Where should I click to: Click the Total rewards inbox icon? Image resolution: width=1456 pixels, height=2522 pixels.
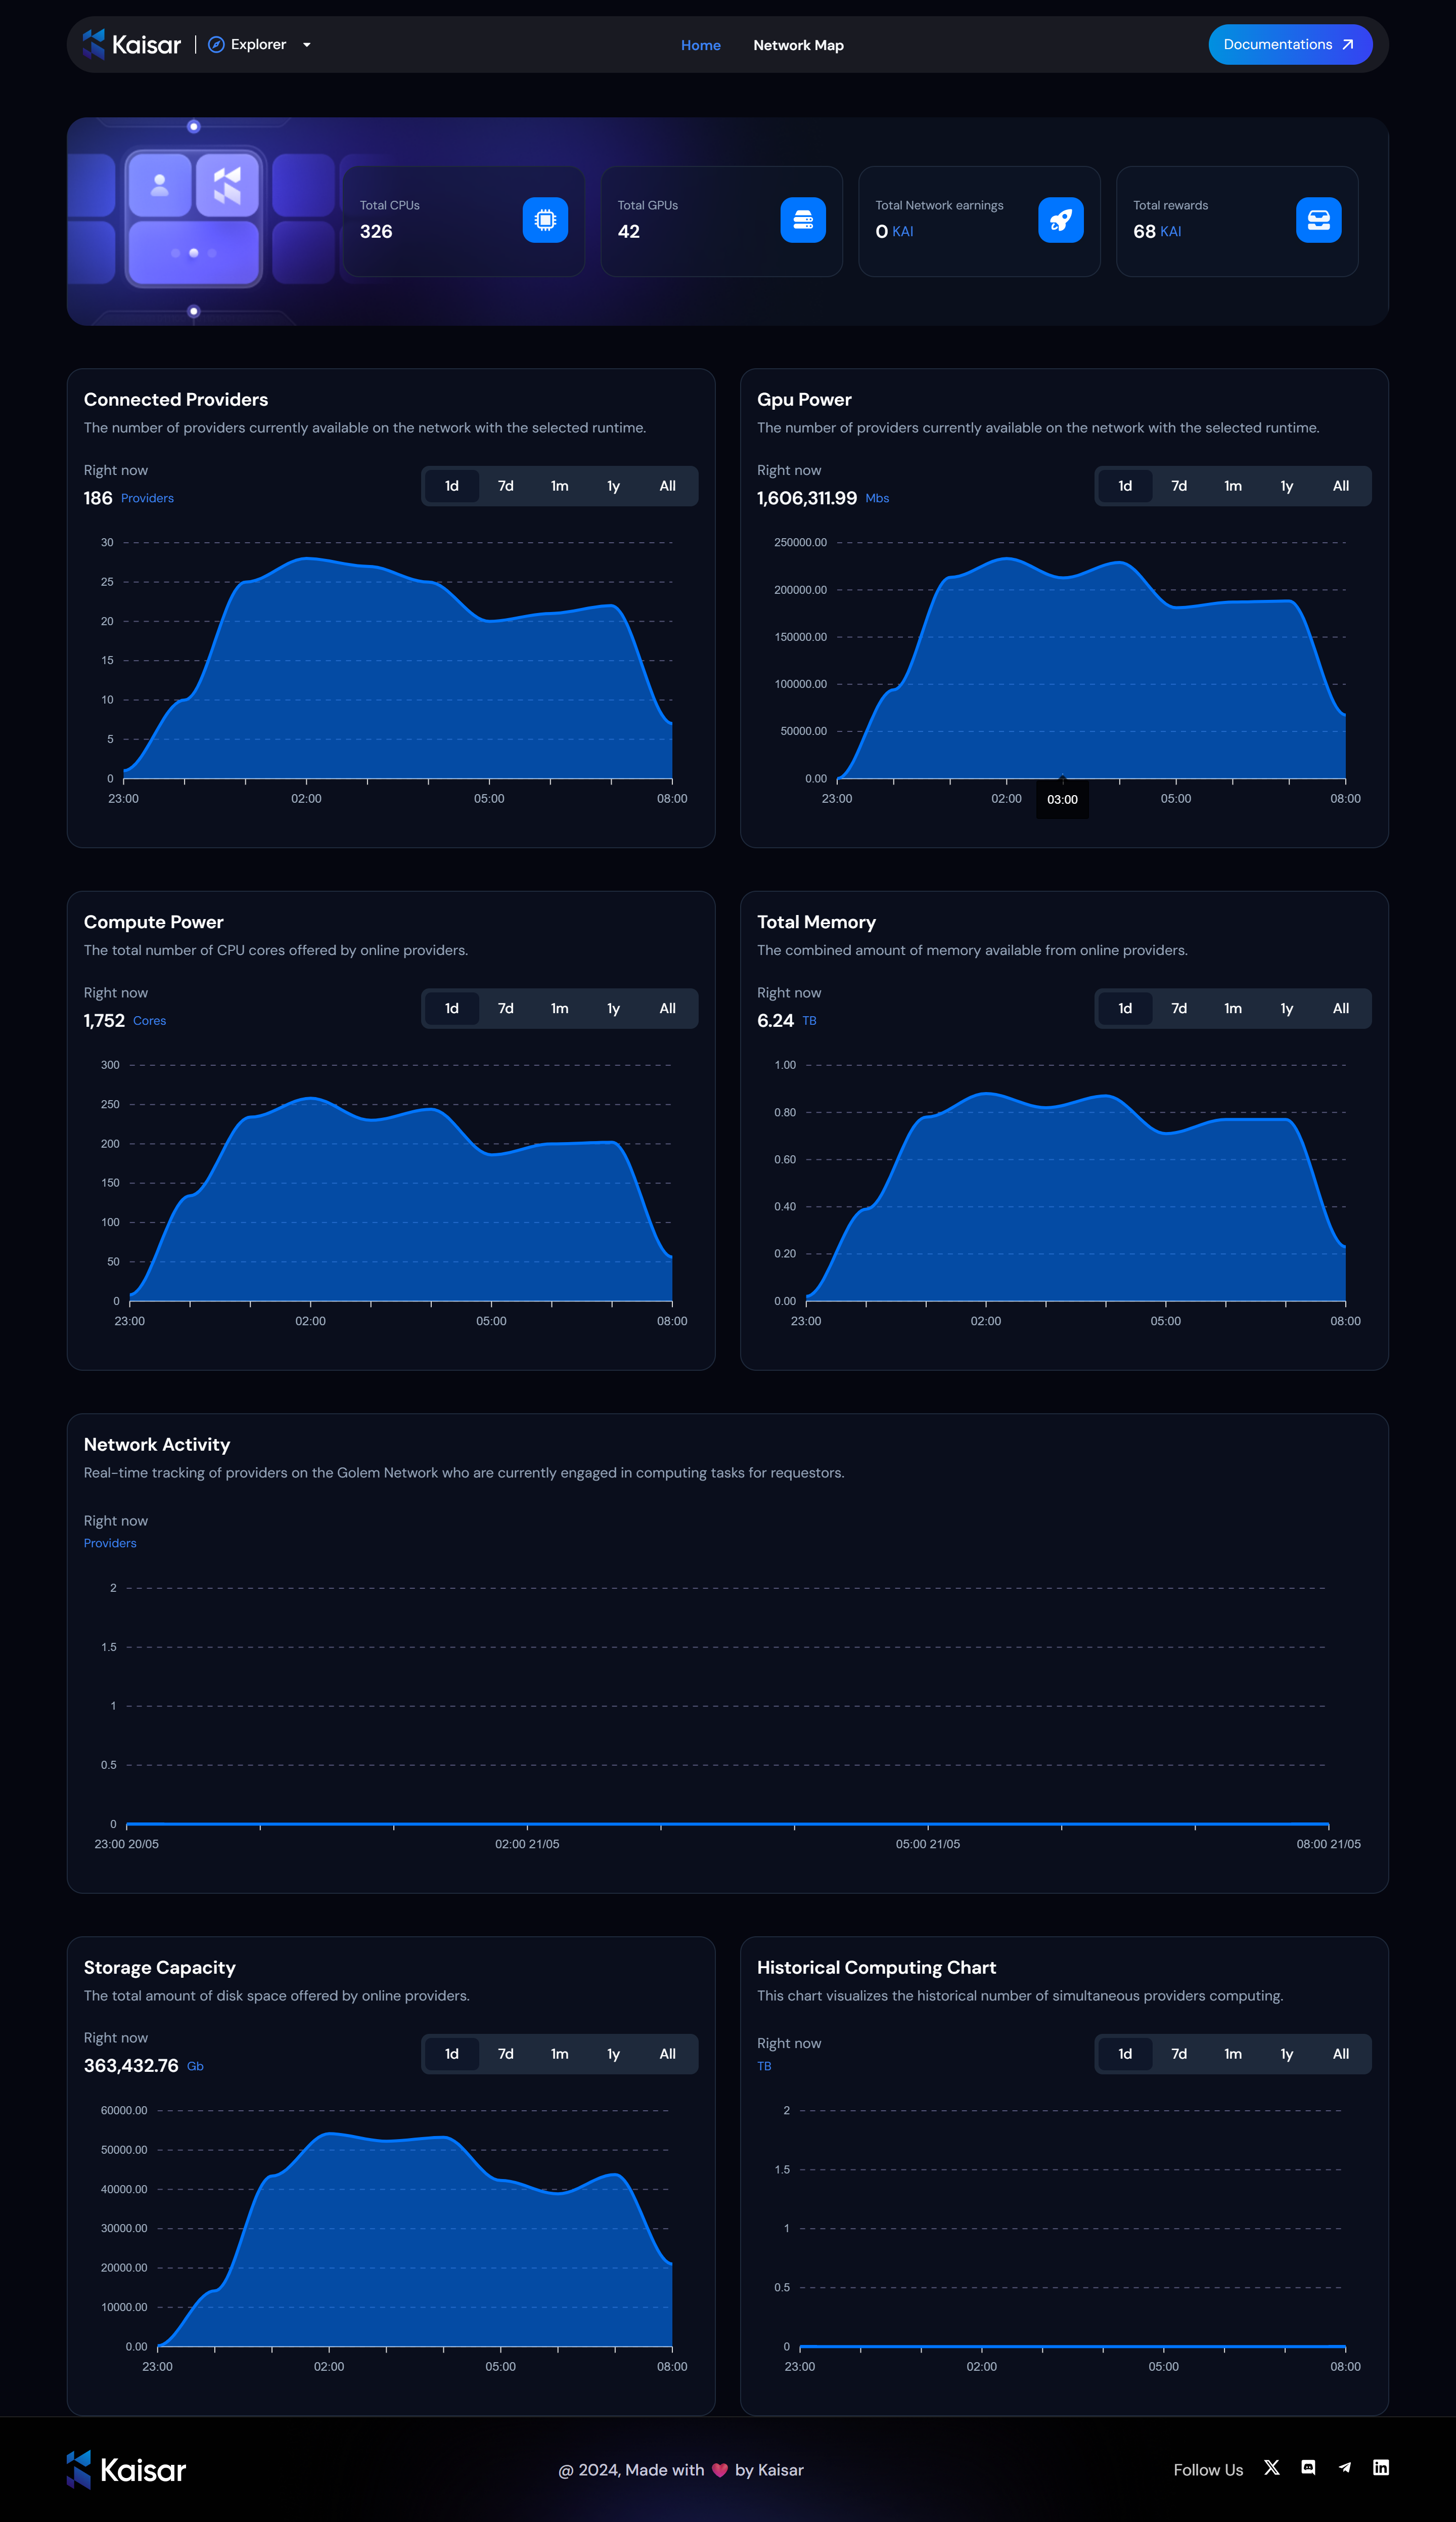(x=1318, y=220)
